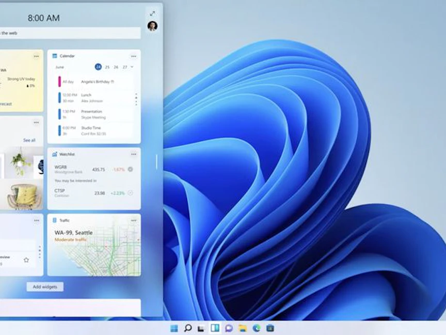Select date 26 in Calendar widget
Viewport: 446px width, 335px height.
pyautogui.click(x=116, y=67)
